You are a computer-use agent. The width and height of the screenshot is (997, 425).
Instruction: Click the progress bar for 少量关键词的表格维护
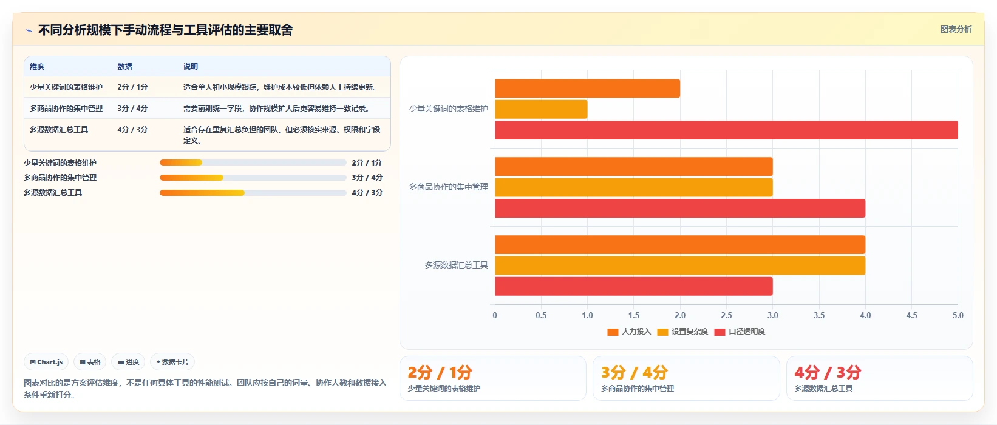click(x=253, y=162)
